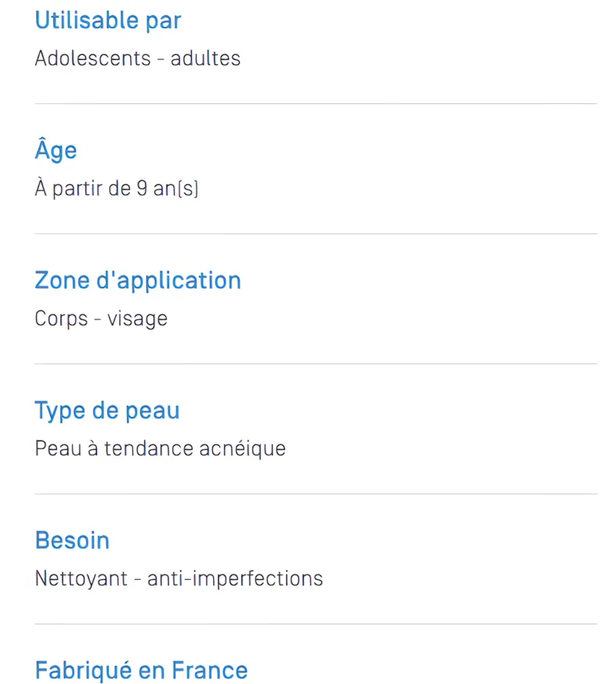Click the 'Besoin' section heading

(x=72, y=541)
